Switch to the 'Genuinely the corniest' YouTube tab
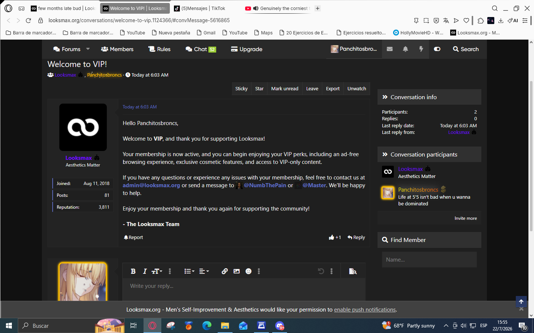Viewport: 534px width, 333px height. (277, 8)
